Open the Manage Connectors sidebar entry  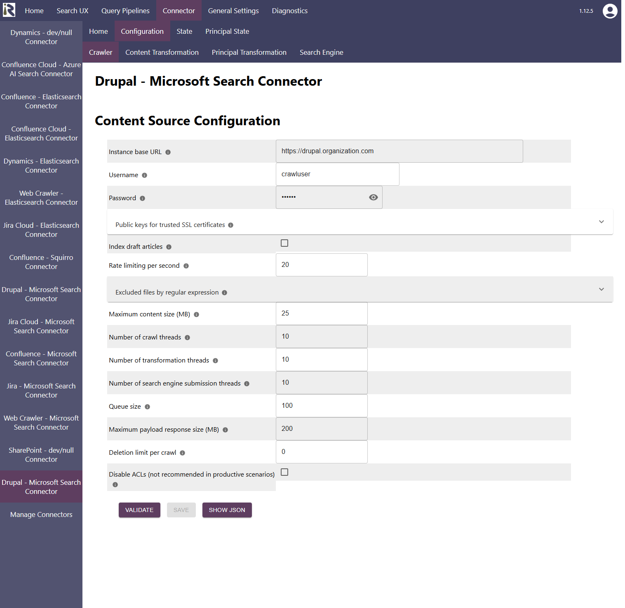pyautogui.click(x=41, y=514)
